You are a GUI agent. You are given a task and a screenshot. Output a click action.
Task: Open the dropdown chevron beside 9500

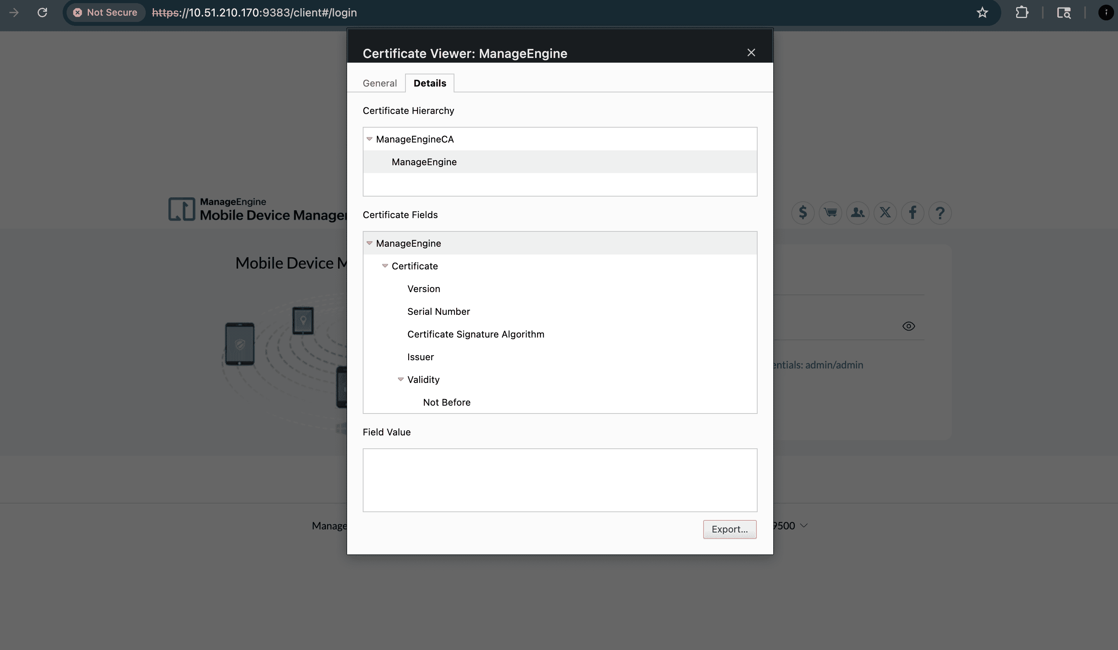tap(804, 526)
